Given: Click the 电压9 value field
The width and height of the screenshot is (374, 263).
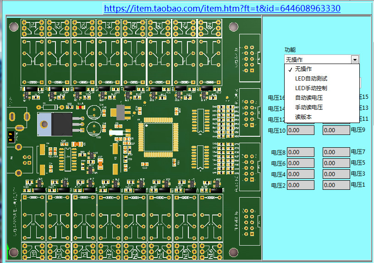Looking at the screenshot, I should tap(336, 130).
